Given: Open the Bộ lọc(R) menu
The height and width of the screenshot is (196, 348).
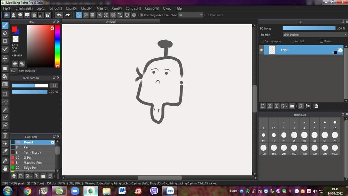Looking at the screenshot, I should (x=55, y=8).
